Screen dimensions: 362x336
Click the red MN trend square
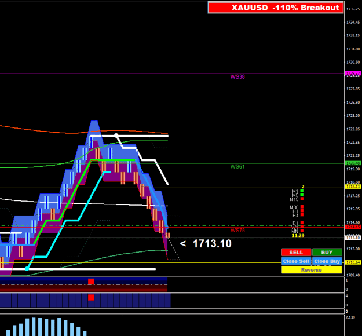point(302,231)
